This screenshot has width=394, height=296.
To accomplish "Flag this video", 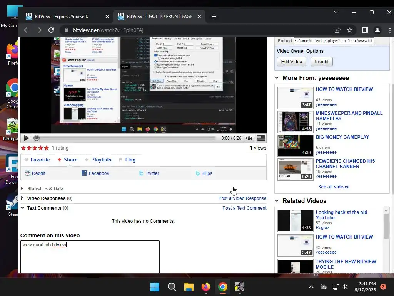I will 127,160.
